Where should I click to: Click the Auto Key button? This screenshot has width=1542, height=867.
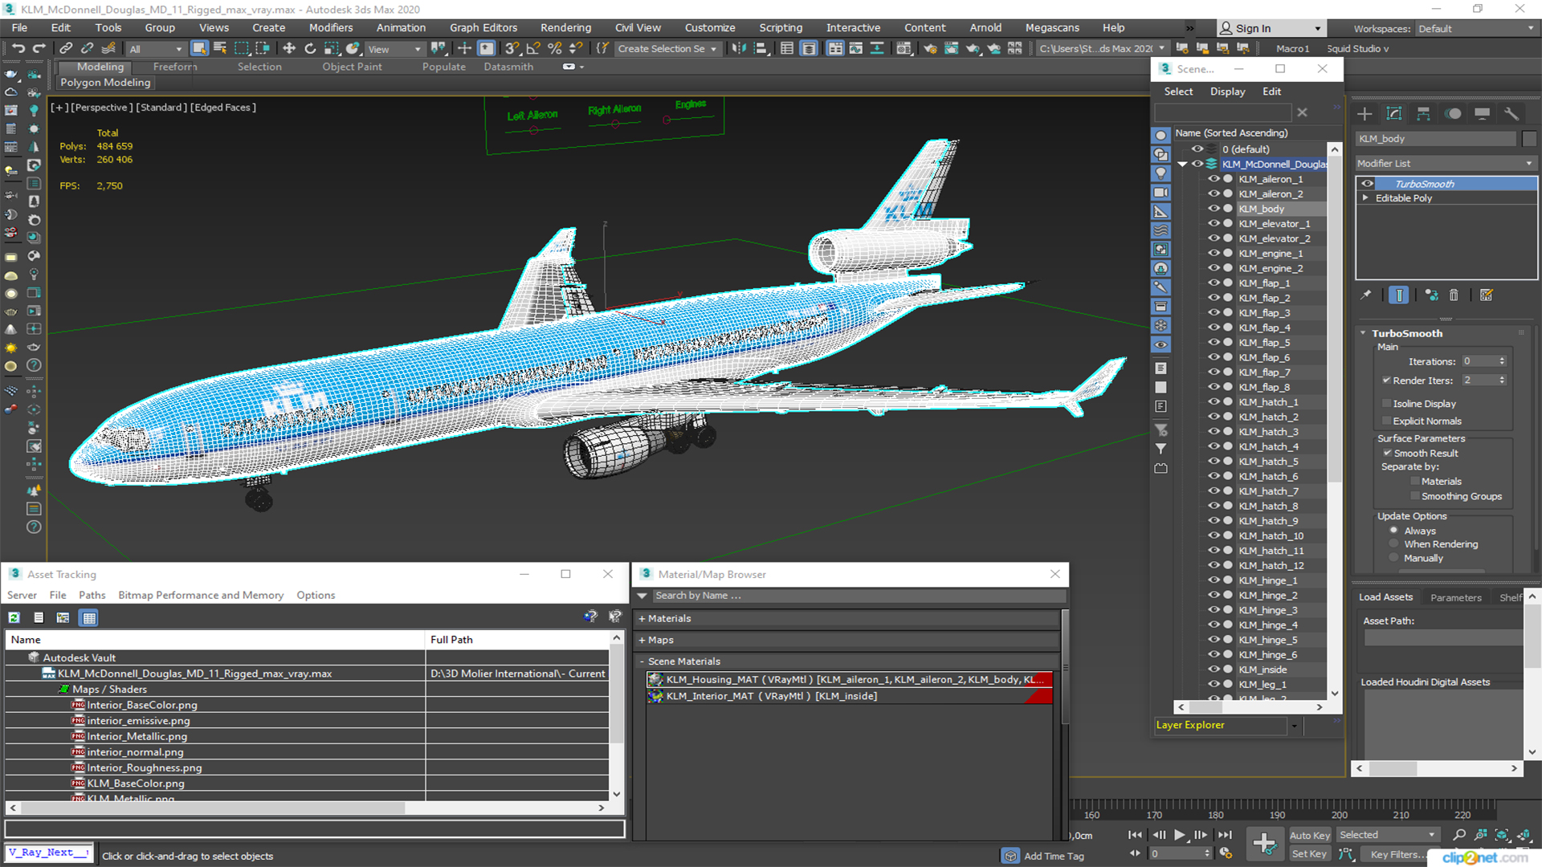tap(1310, 835)
